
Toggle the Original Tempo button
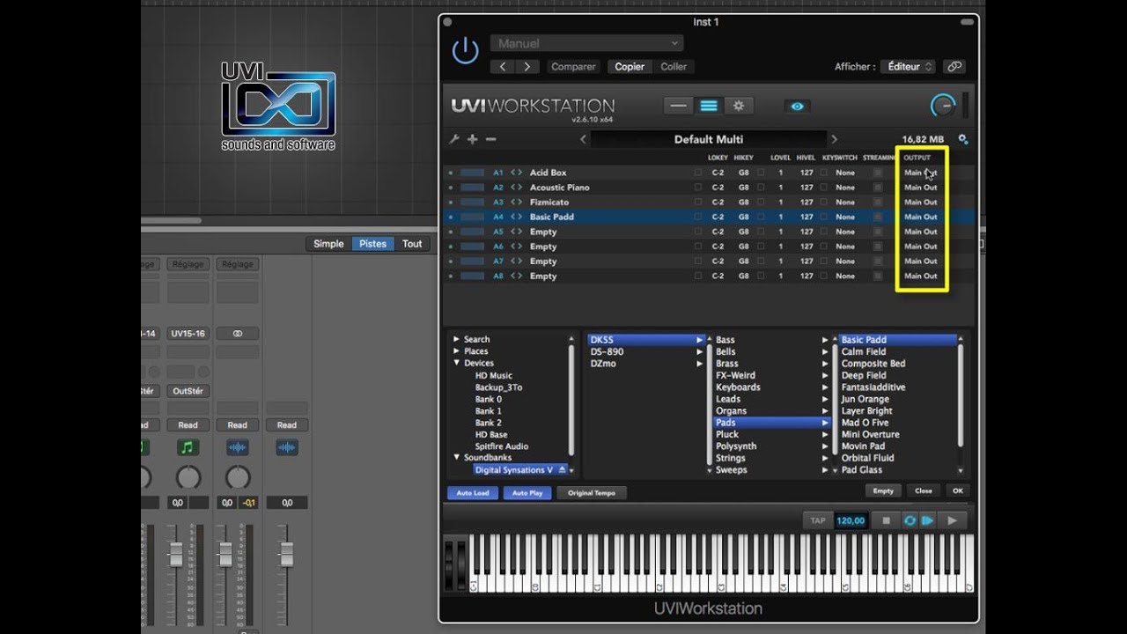coord(592,493)
